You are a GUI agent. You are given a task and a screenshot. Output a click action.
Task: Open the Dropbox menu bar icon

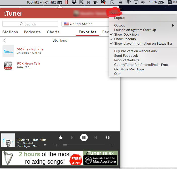pyautogui.click(x=74, y=2)
